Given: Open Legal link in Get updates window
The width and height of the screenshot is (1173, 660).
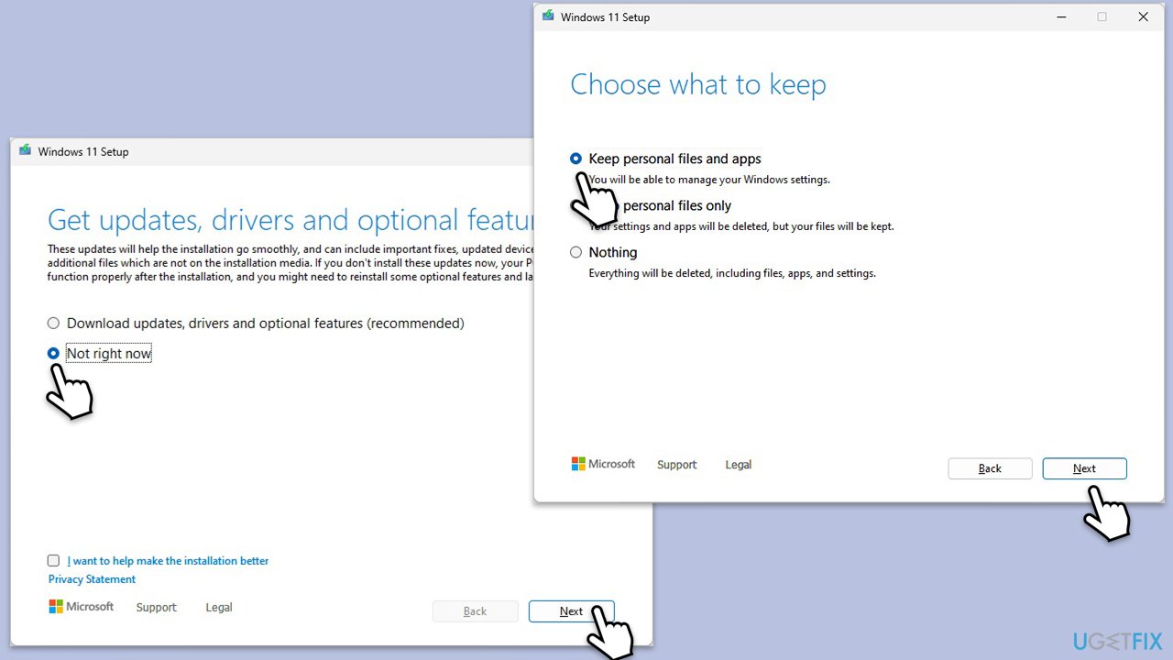Looking at the screenshot, I should (x=219, y=607).
